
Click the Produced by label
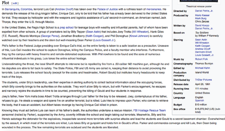tap(181, 15)
